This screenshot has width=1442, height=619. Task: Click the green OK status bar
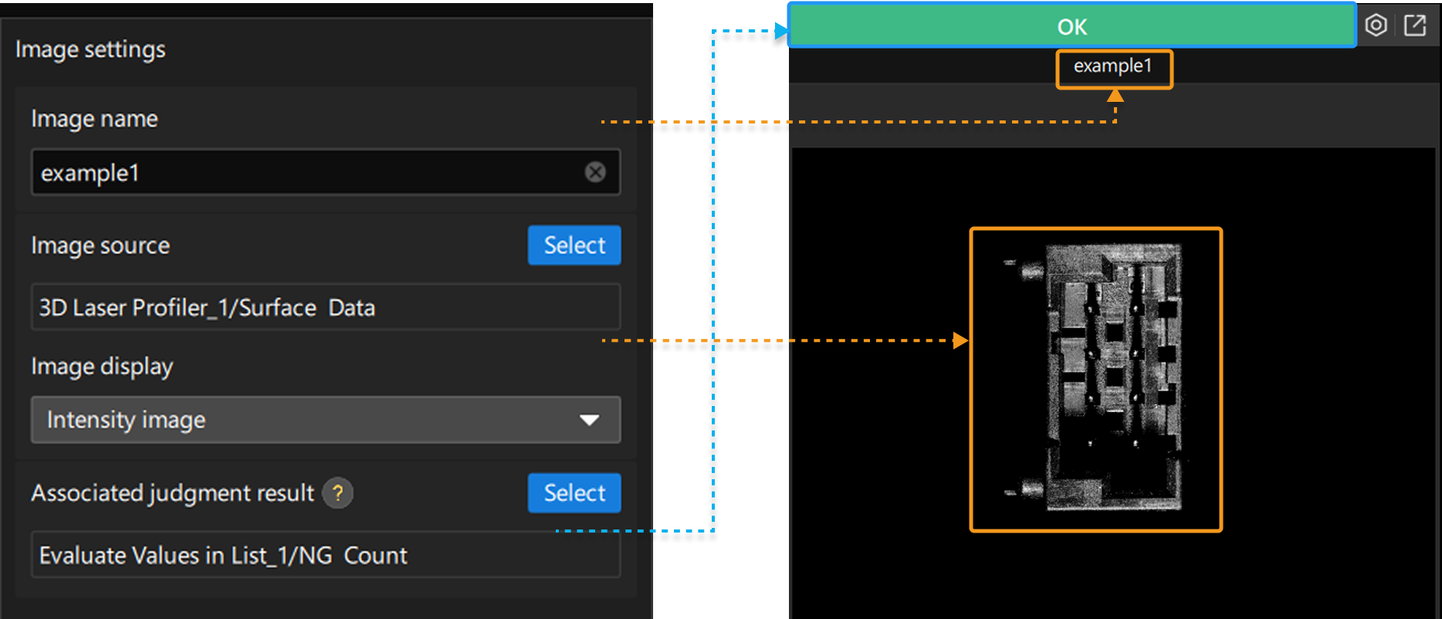point(1071,25)
